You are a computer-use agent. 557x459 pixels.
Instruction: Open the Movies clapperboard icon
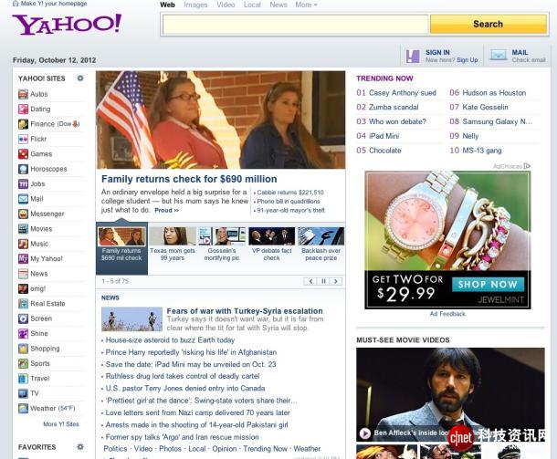23,229
